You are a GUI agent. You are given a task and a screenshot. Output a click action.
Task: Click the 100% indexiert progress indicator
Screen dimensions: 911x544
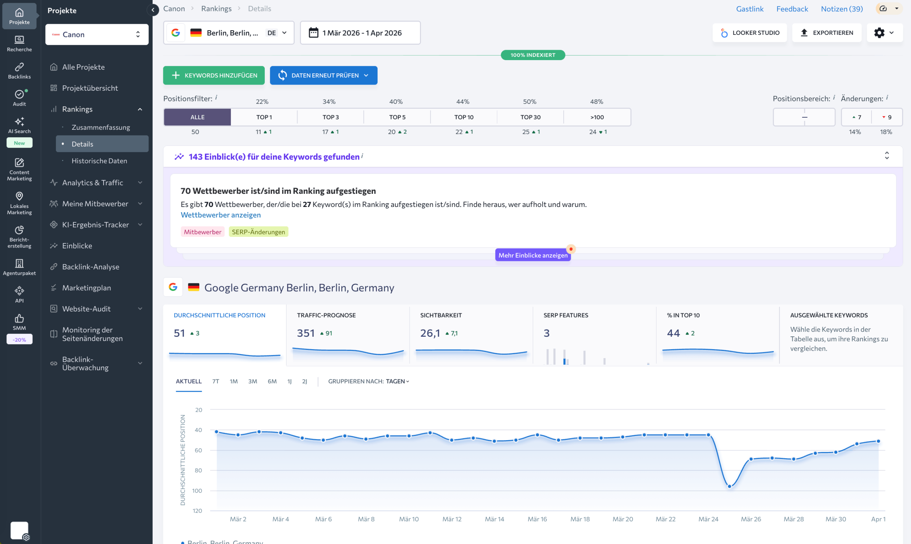[533, 55]
